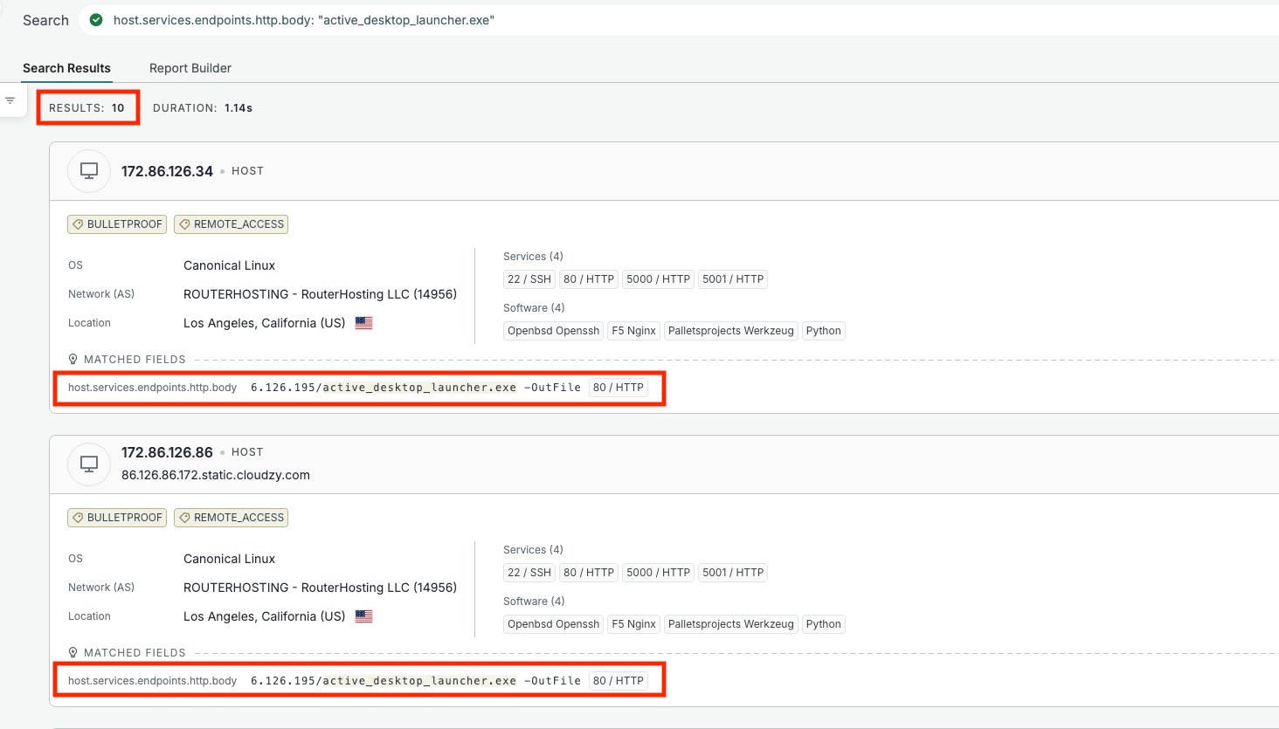Select REMOTE_ACCESS tag on 172.86.126.86

click(x=231, y=518)
